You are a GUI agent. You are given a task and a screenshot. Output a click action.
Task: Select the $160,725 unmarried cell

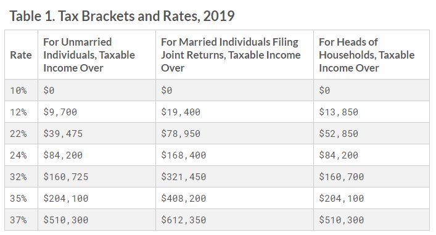click(97, 176)
